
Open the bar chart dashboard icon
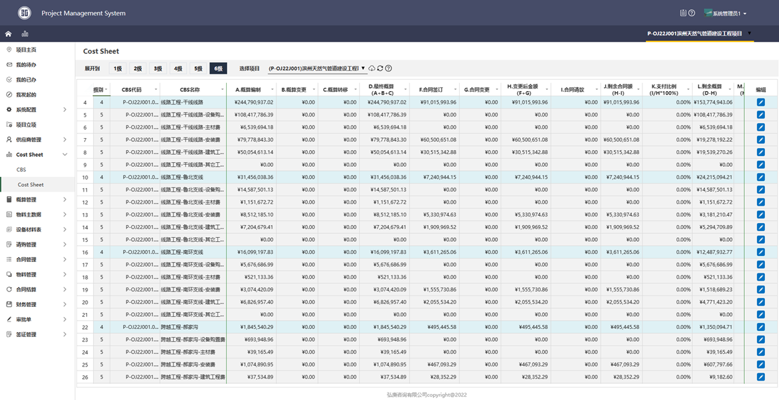click(x=25, y=34)
